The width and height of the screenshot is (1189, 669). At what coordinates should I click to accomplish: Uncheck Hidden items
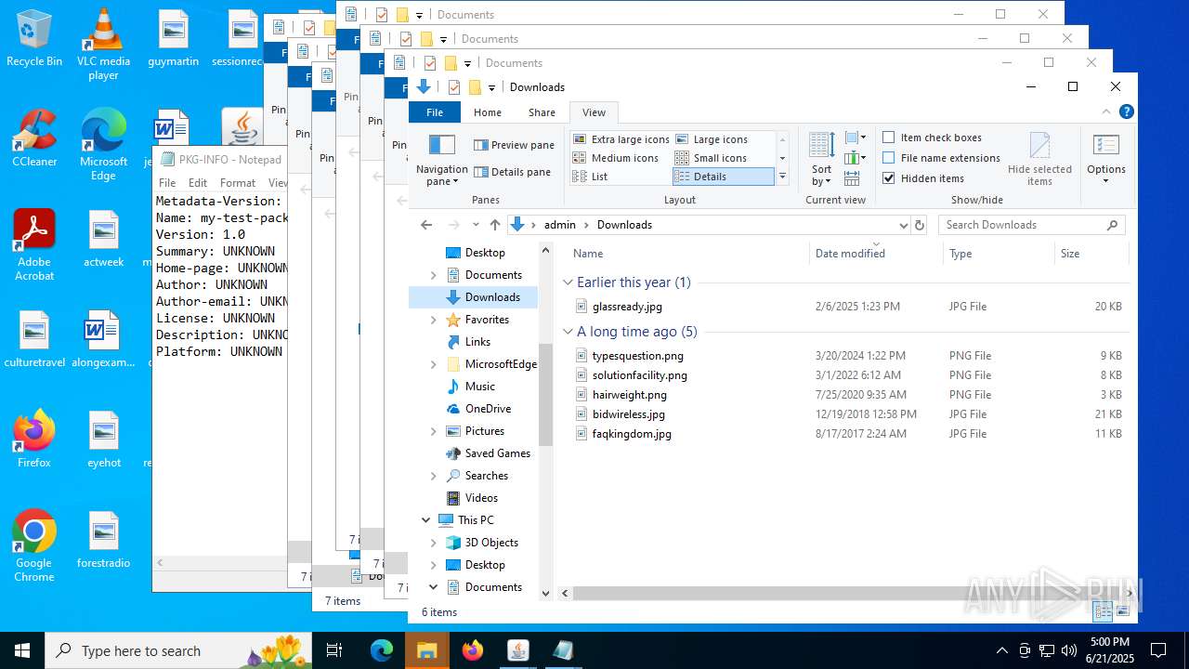pyautogui.click(x=923, y=178)
